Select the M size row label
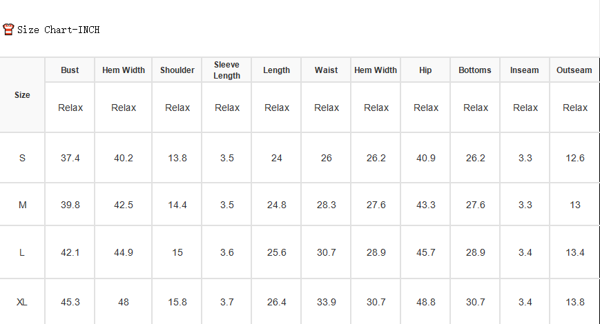Image resolution: width=600 pixels, height=324 pixels. point(23,205)
